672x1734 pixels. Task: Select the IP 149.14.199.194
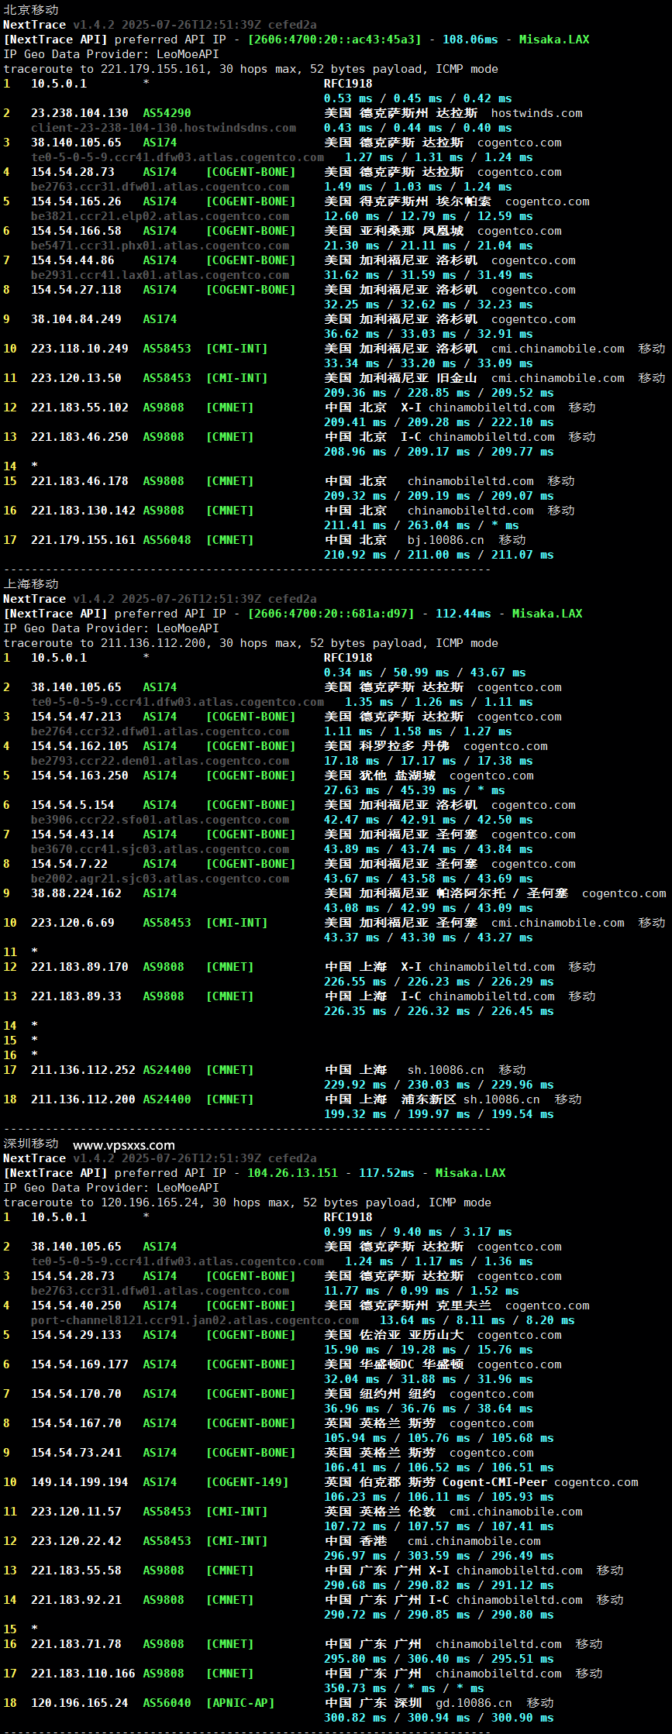80,1482
